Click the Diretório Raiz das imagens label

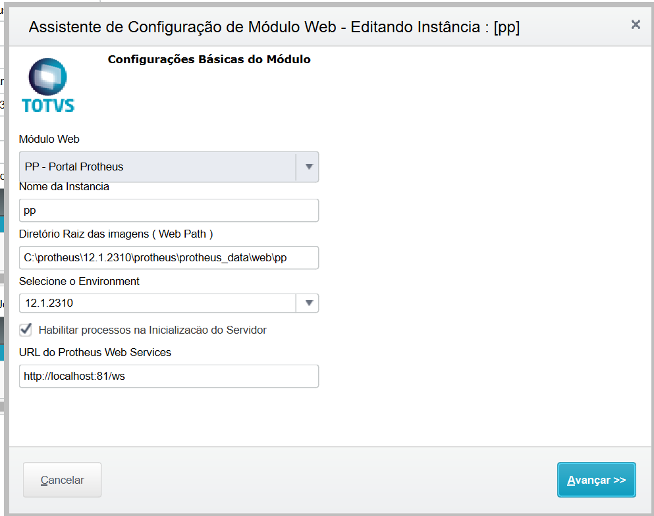(x=116, y=234)
